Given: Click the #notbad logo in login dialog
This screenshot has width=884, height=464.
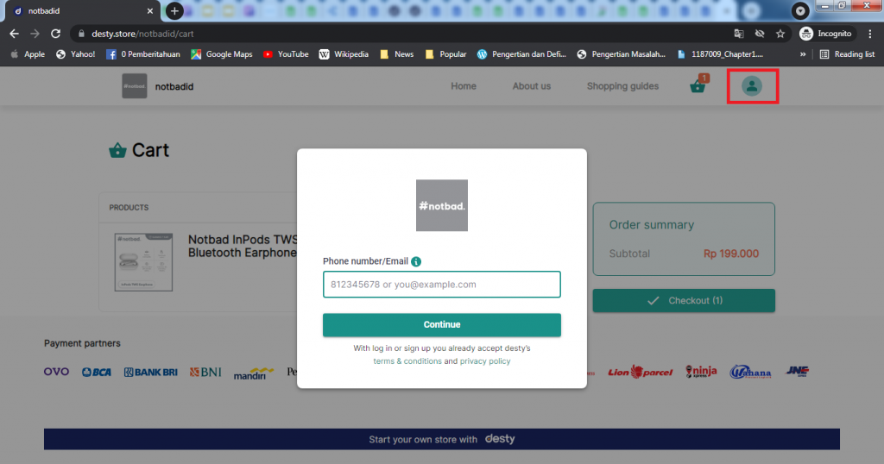Looking at the screenshot, I should pos(441,205).
